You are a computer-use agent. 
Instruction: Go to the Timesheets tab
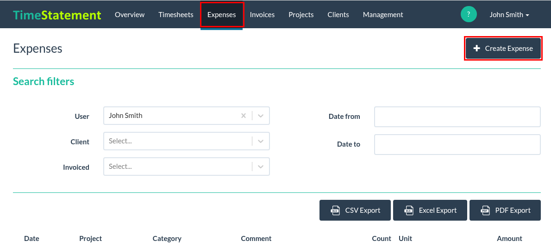(175, 15)
